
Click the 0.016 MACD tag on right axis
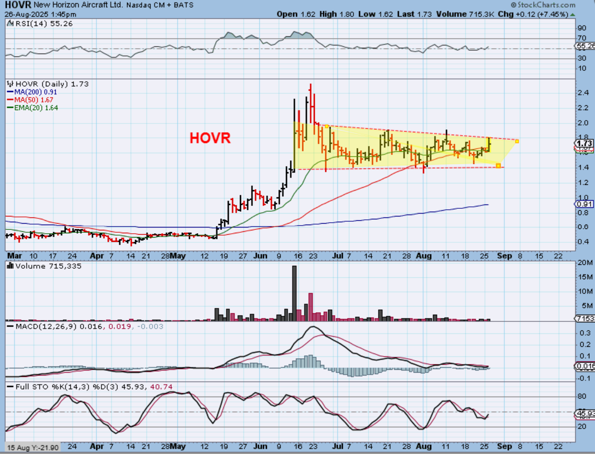(x=584, y=366)
